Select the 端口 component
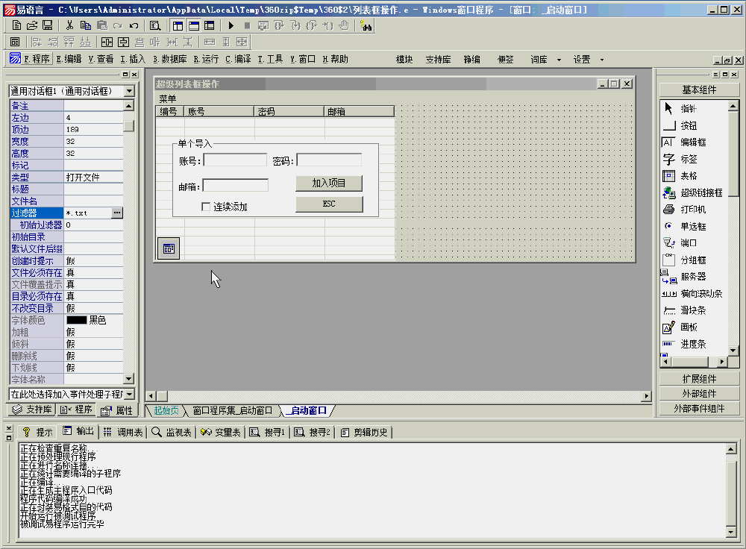The height and width of the screenshot is (549, 746). [x=688, y=243]
